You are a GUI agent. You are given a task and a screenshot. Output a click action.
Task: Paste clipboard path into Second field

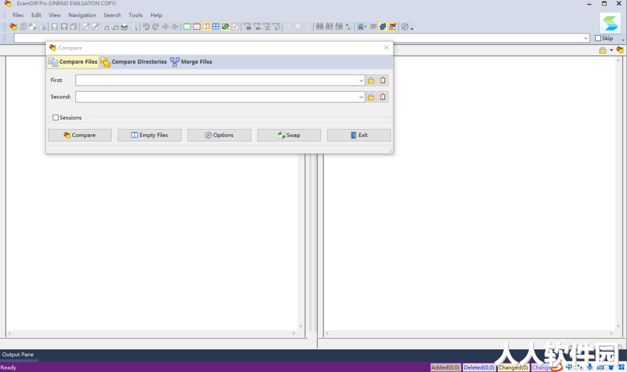point(383,97)
